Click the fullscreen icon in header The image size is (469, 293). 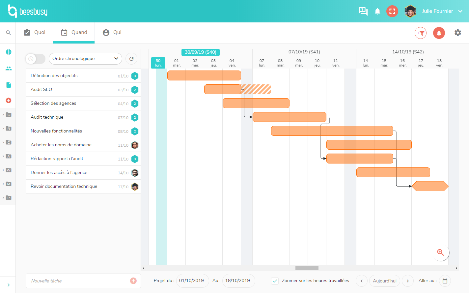click(392, 11)
